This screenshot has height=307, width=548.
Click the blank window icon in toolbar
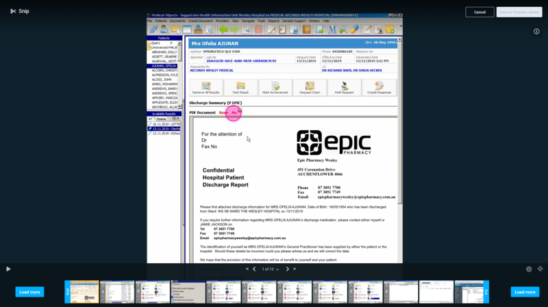point(187,29)
